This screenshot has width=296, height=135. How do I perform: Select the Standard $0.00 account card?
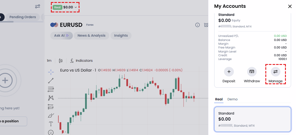[x=253, y=119]
